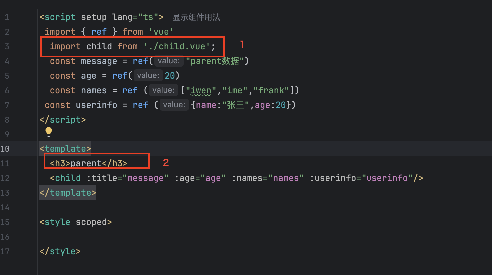492x275 pixels.
Task: Click the yellow lightbulb quick-fix icon
Action: pos(49,132)
